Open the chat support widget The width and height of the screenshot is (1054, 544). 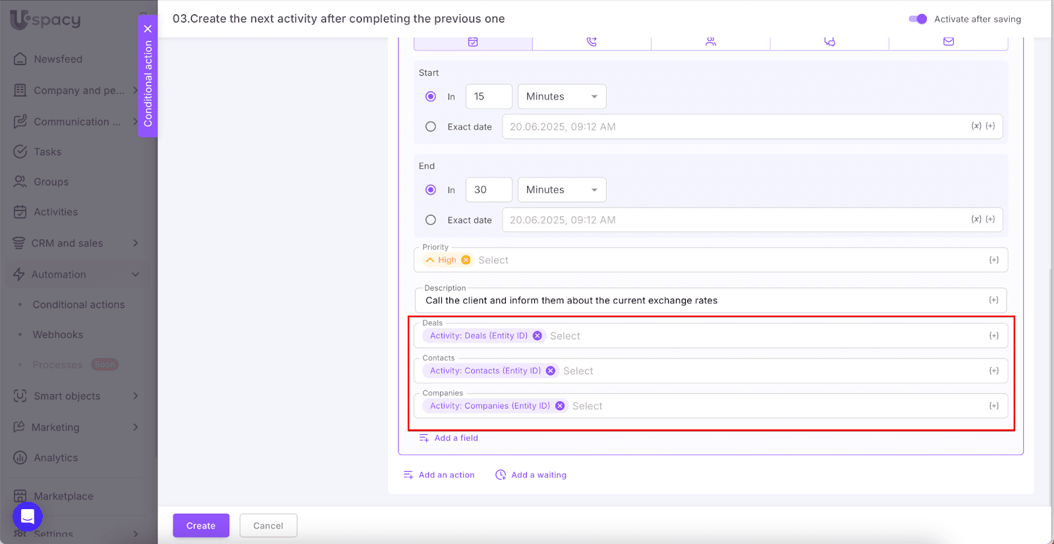click(x=28, y=516)
